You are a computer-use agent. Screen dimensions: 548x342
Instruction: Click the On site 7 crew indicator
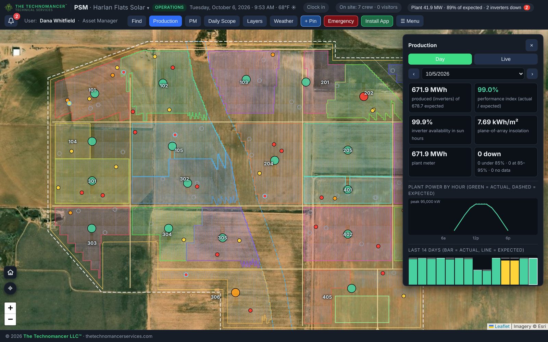coord(368,7)
